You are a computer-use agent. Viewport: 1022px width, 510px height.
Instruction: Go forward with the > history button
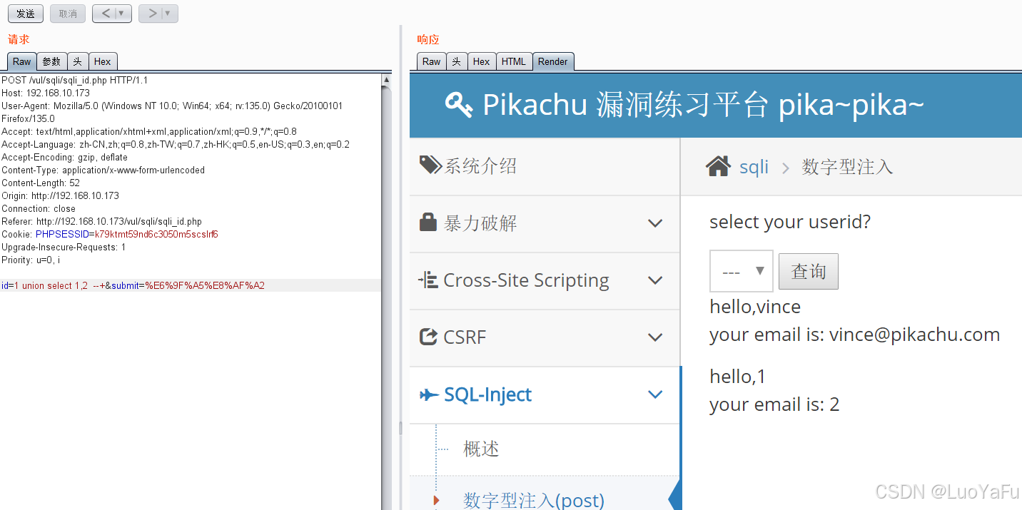point(151,14)
